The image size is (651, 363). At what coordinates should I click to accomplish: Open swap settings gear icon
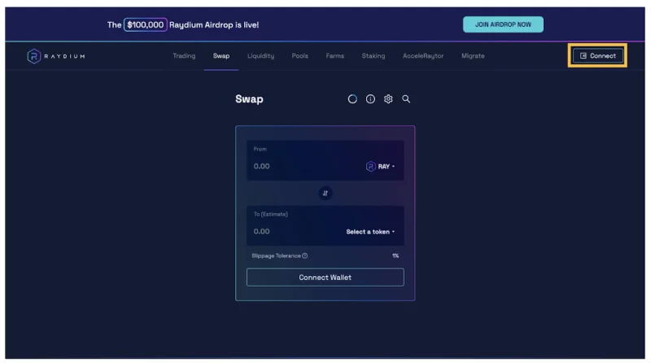[x=388, y=98]
